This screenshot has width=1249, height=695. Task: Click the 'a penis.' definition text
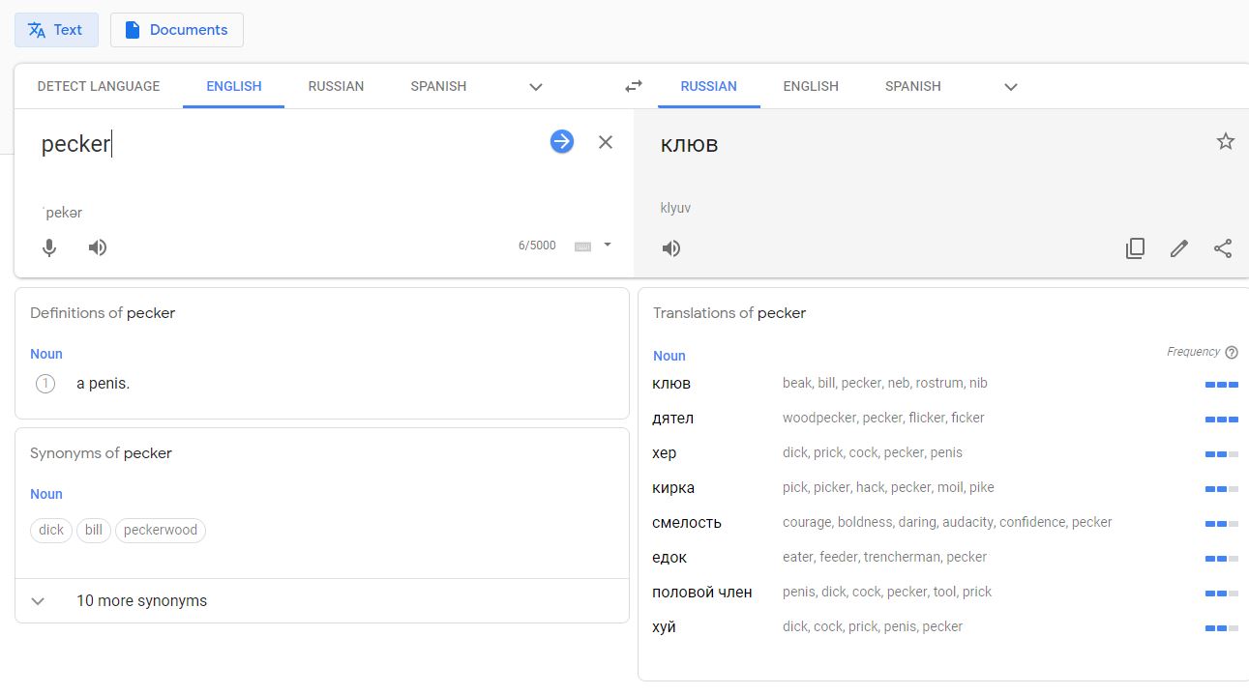click(x=103, y=384)
